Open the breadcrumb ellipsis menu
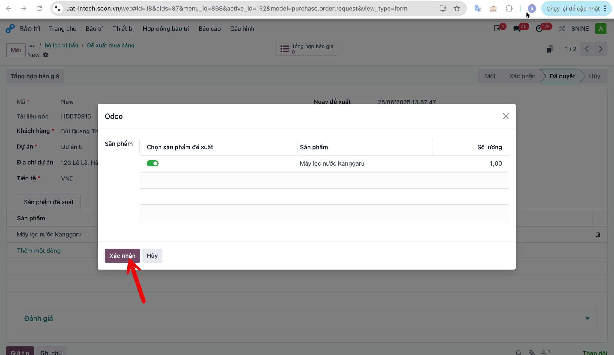 32,46
